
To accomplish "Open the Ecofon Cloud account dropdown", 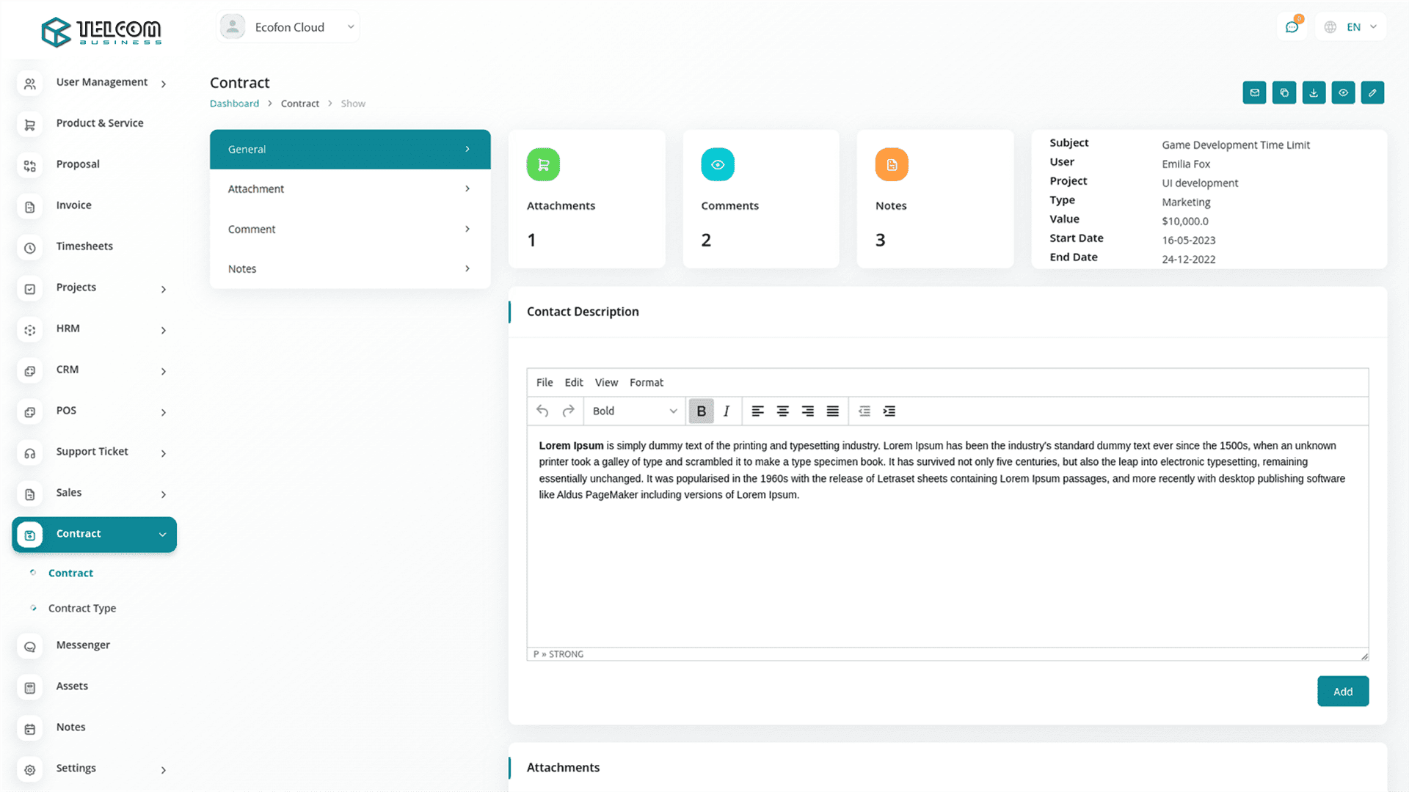I will (x=288, y=27).
